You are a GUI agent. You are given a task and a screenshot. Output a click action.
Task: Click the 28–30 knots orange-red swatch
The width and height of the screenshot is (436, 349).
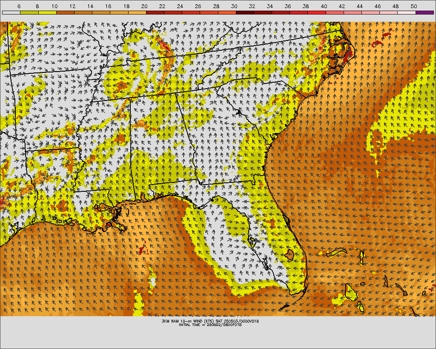[x=227, y=12]
